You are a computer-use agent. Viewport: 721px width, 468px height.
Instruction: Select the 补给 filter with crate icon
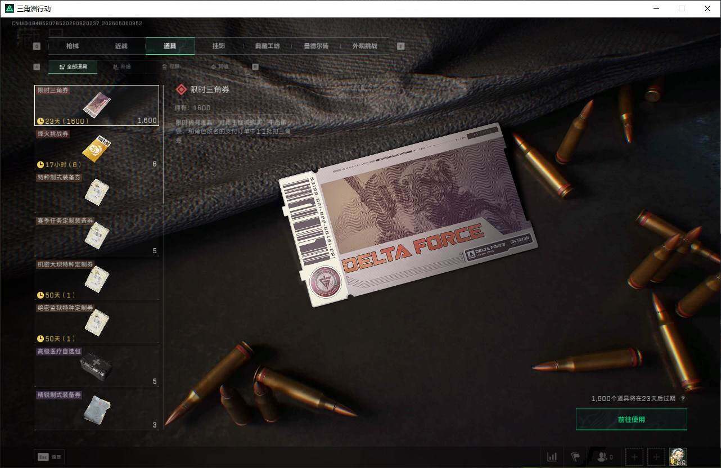121,66
